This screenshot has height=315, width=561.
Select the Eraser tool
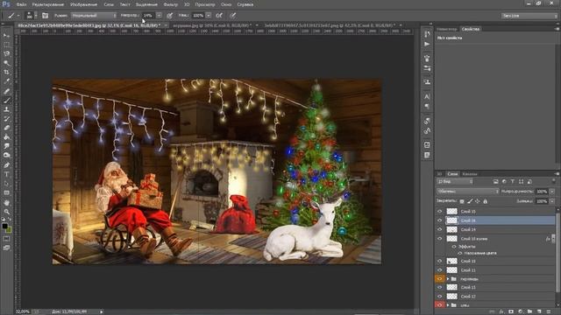(6, 128)
